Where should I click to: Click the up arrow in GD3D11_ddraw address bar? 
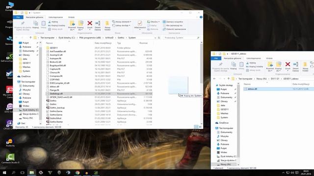tap(229, 79)
